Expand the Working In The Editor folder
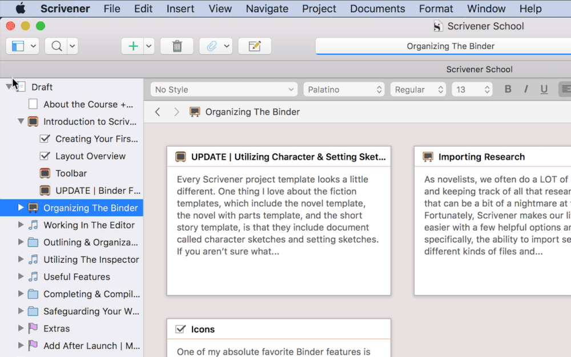This screenshot has width=571, height=357. [21, 225]
